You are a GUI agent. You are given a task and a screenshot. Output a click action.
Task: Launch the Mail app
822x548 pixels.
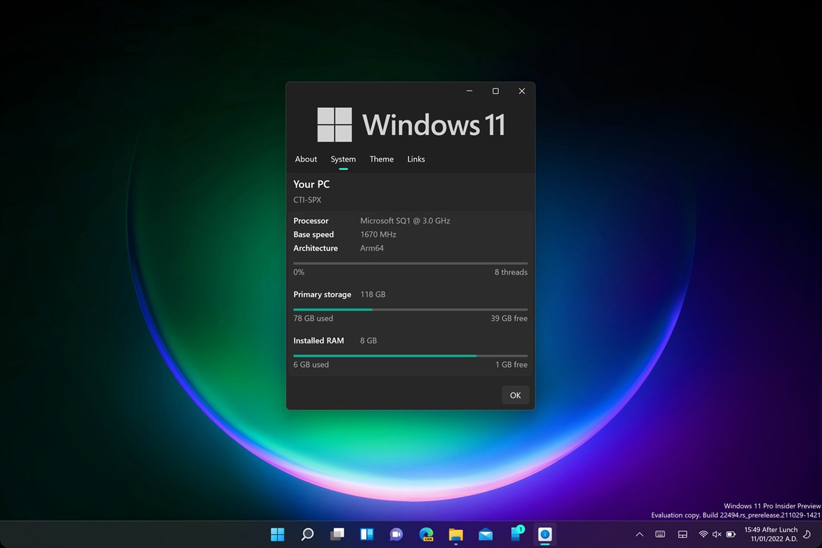point(486,534)
